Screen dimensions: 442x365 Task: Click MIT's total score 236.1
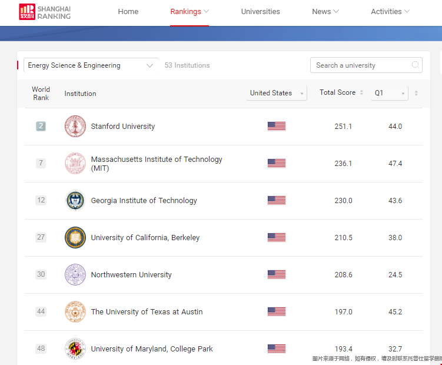[343, 164]
